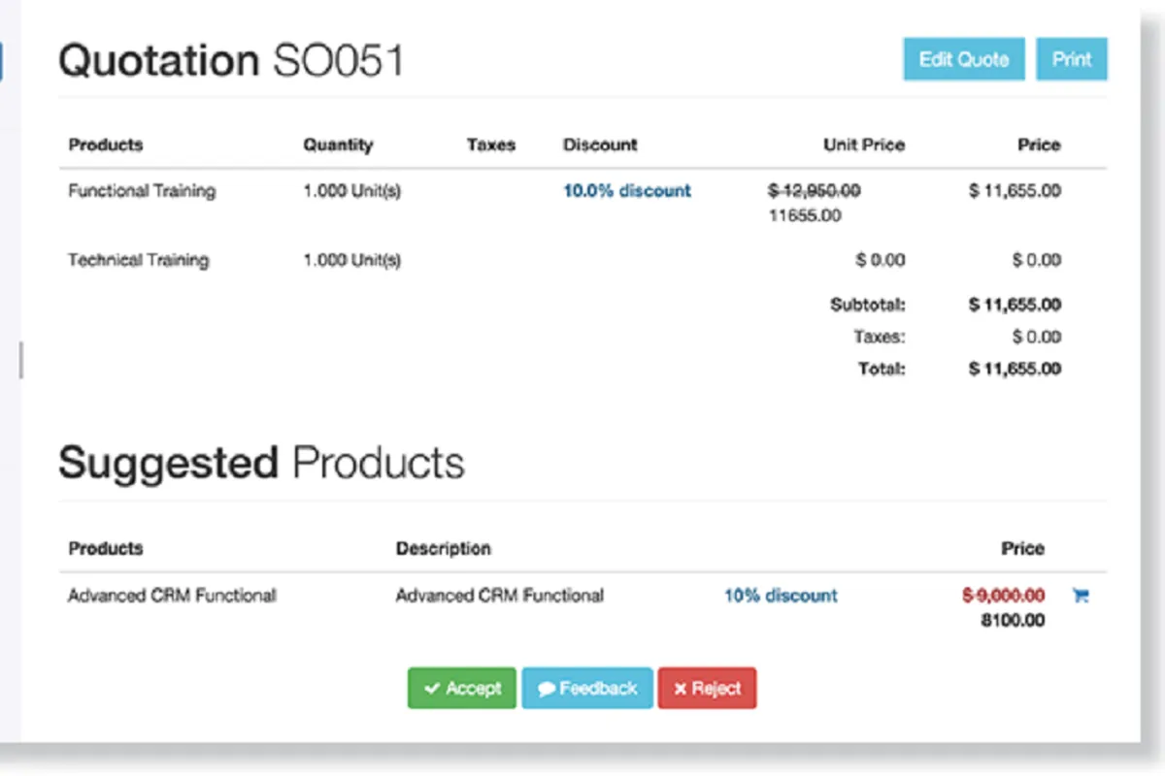The height and width of the screenshot is (776, 1165).
Task: Click the 10% discount link for suggested product
Action: click(781, 596)
